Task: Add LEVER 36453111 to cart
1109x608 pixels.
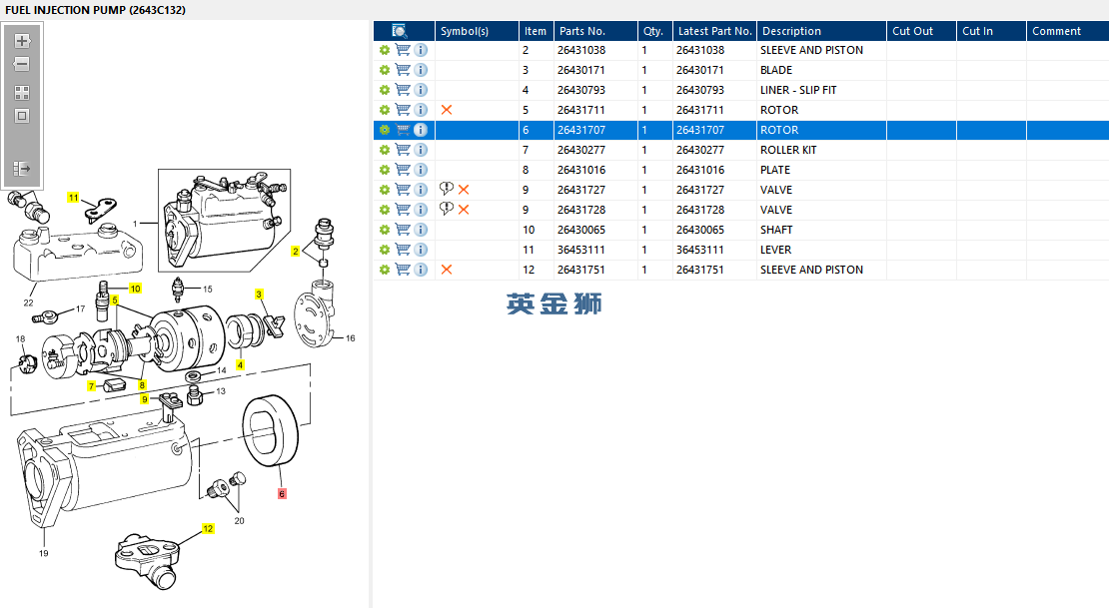Action: pyautogui.click(x=403, y=250)
